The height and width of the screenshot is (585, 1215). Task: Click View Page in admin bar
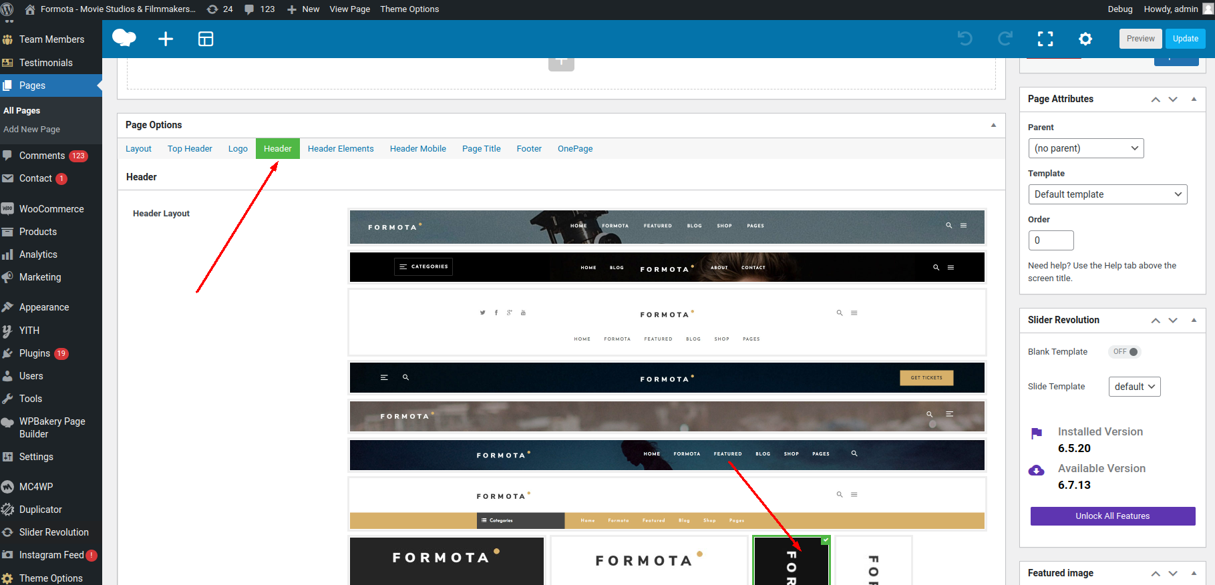click(x=350, y=9)
